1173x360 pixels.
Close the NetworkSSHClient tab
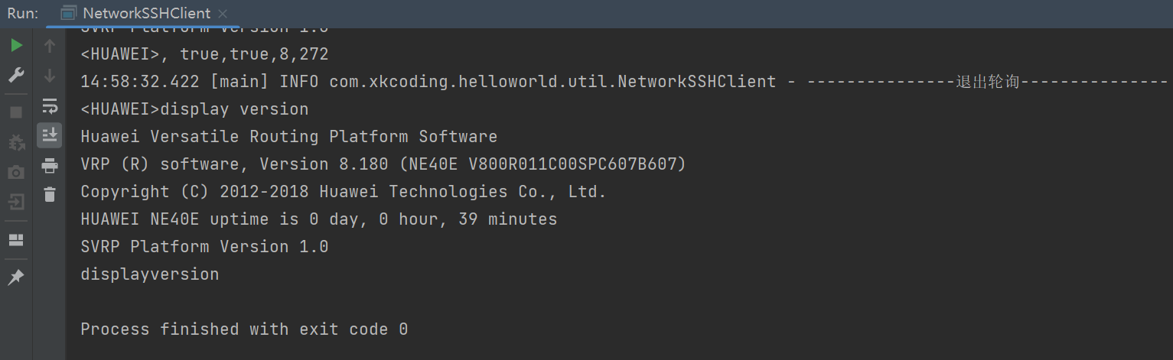pos(223,14)
